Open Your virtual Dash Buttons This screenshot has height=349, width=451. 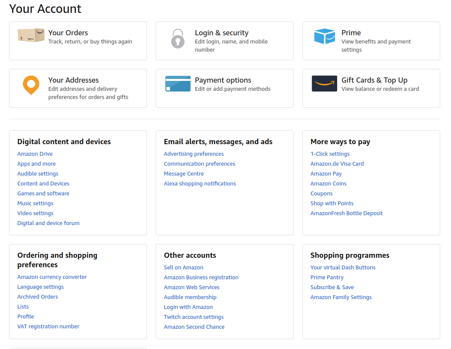click(x=343, y=268)
